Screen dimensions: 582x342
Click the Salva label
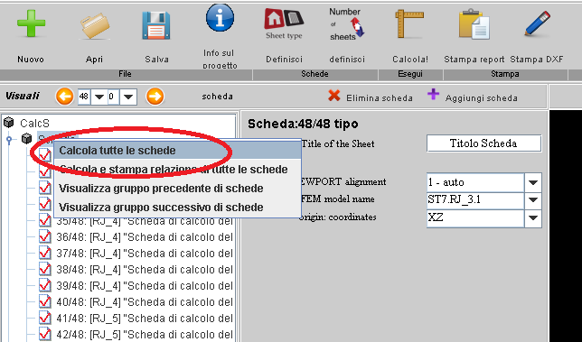tap(156, 60)
